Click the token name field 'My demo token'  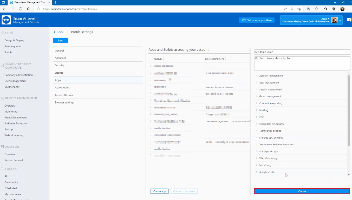point(302,52)
